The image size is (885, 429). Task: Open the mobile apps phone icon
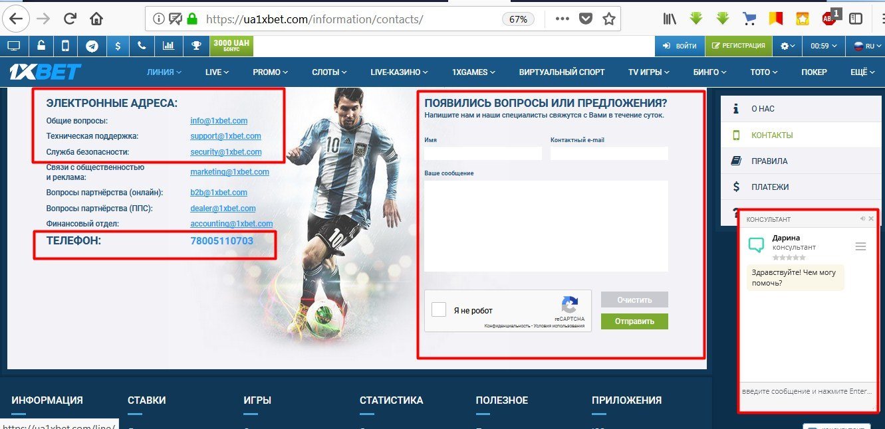65,46
